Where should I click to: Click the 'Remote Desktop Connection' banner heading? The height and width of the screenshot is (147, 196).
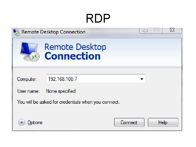pyautogui.click(x=75, y=52)
